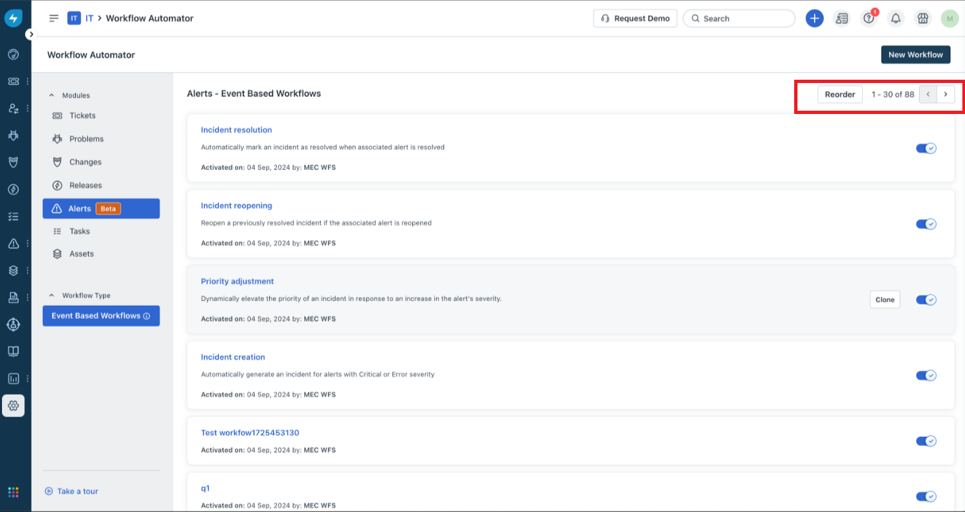Open the Incident reopening workflow link

coord(236,206)
